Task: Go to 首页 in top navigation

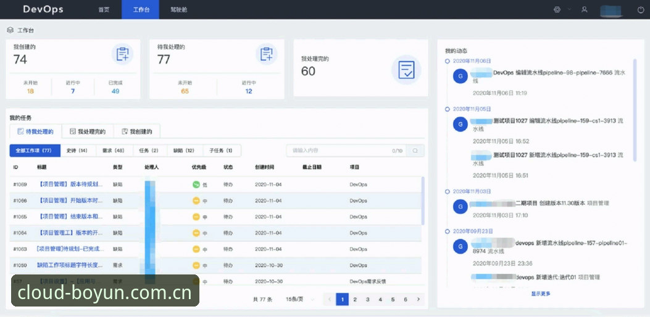Action: point(104,9)
